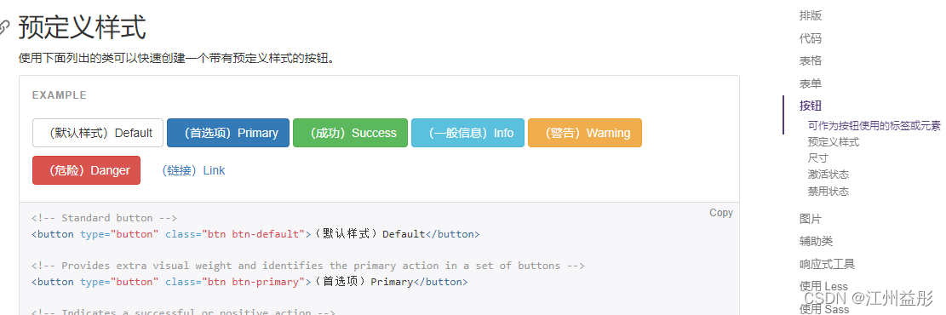Screen dimensions: 946x315
Task: Go to 表格 in the sidebar
Action: (811, 61)
